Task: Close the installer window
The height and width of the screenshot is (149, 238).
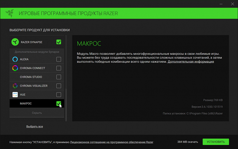Action: point(233,4)
